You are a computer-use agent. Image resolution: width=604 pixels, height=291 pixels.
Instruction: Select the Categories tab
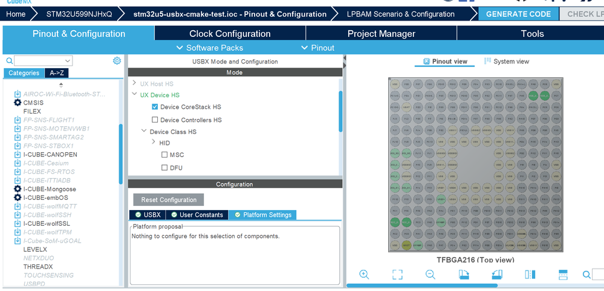coord(24,73)
